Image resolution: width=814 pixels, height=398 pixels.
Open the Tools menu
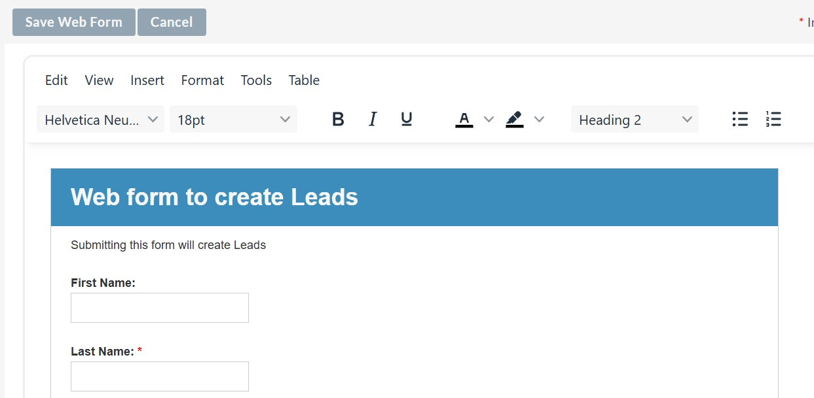click(256, 80)
